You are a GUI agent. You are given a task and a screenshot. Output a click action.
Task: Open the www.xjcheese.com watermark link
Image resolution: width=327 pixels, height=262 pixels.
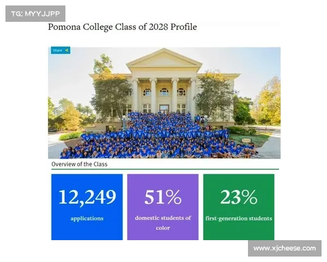284,248
